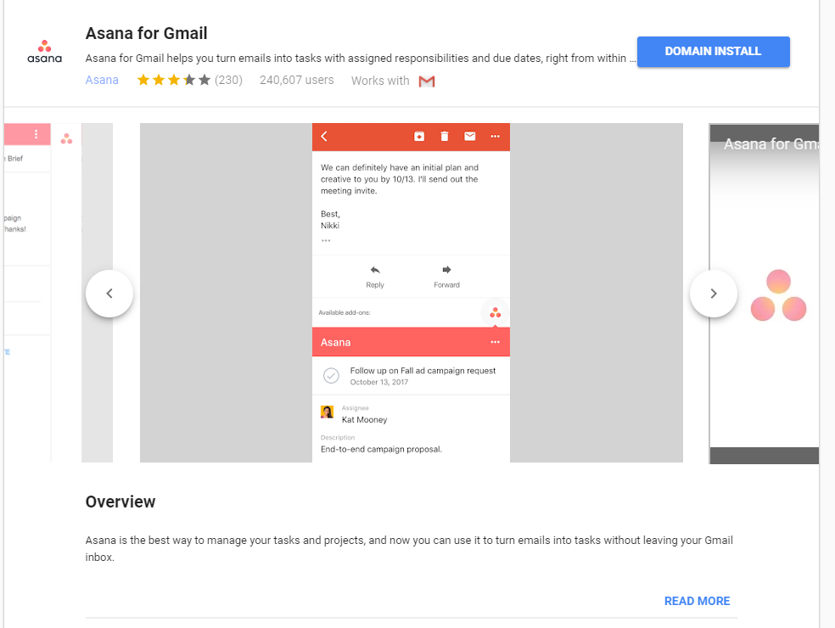Screen dimensions: 835x628
Task: Click the DOMAIN INSTALL button
Action: click(x=713, y=52)
